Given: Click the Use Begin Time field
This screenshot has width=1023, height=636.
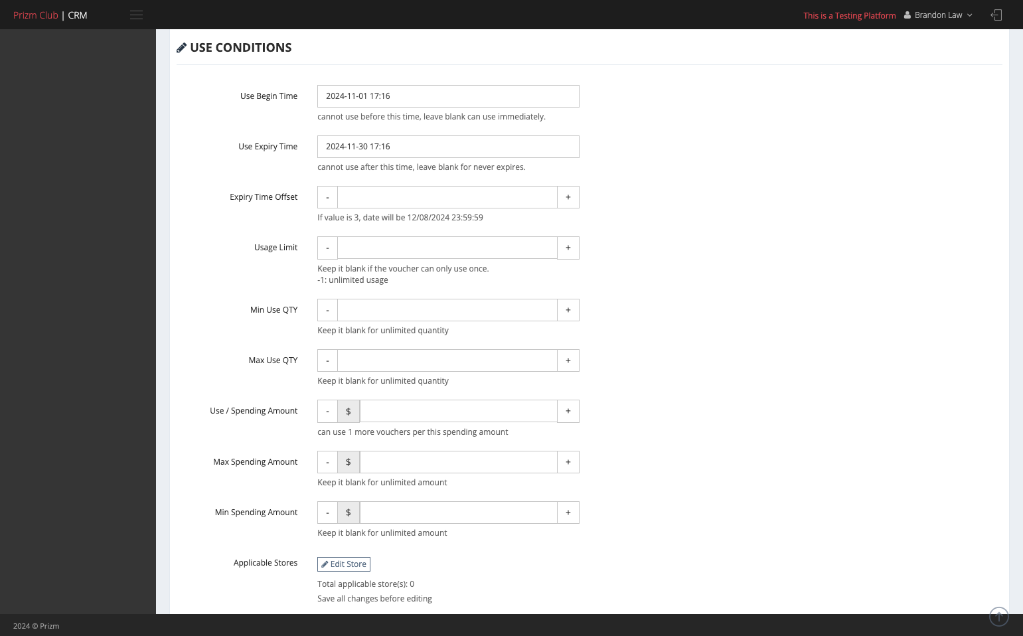Looking at the screenshot, I should point(448,96).
